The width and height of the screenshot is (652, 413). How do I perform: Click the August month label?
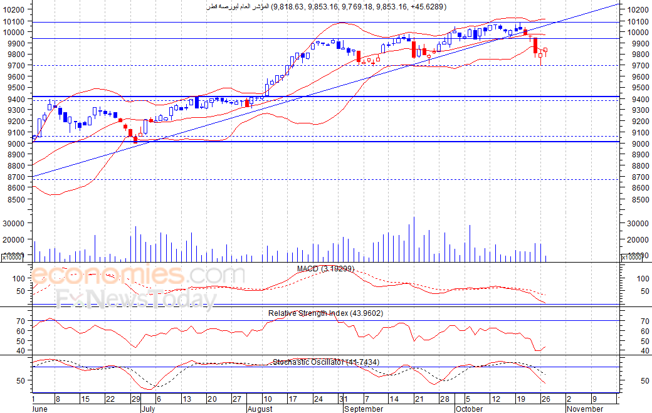pos(260,409)
